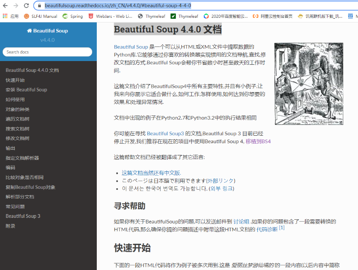The image size is (358, 270).
Task: Open the Japanese 外部リンク link
Action: coord(220,181)
